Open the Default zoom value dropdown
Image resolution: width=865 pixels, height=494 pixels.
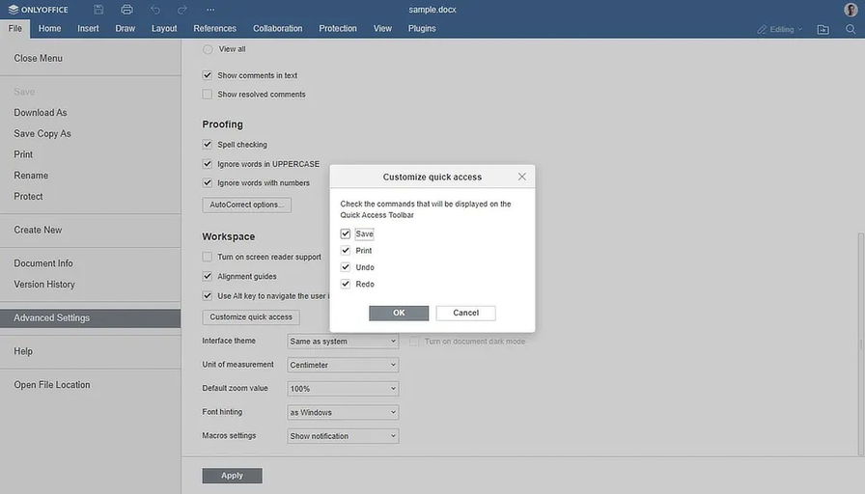(x=343, y=388)
